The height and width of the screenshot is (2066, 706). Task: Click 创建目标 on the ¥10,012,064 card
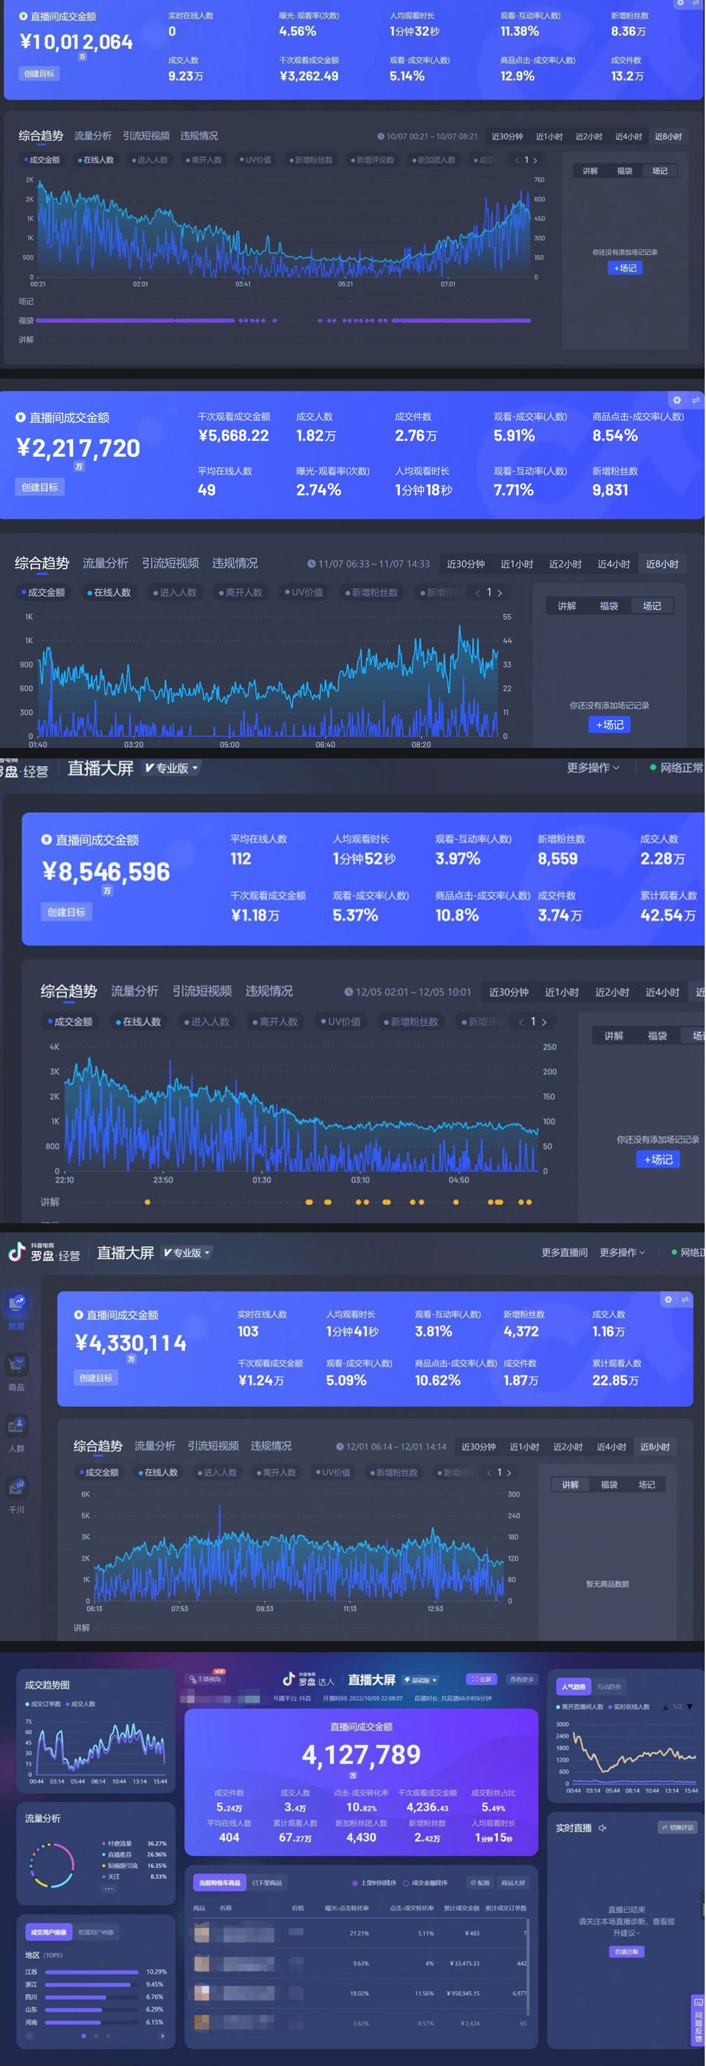(x=39, y=74)
